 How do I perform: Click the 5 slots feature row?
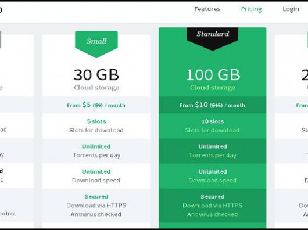click(x=96, y=126)
